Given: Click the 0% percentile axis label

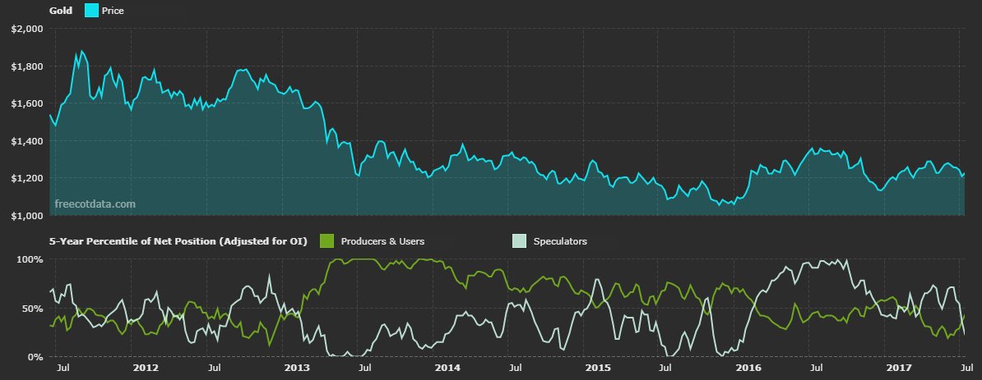Looking at the screenshot, I should pyautogui.click(x=35, y=357).
